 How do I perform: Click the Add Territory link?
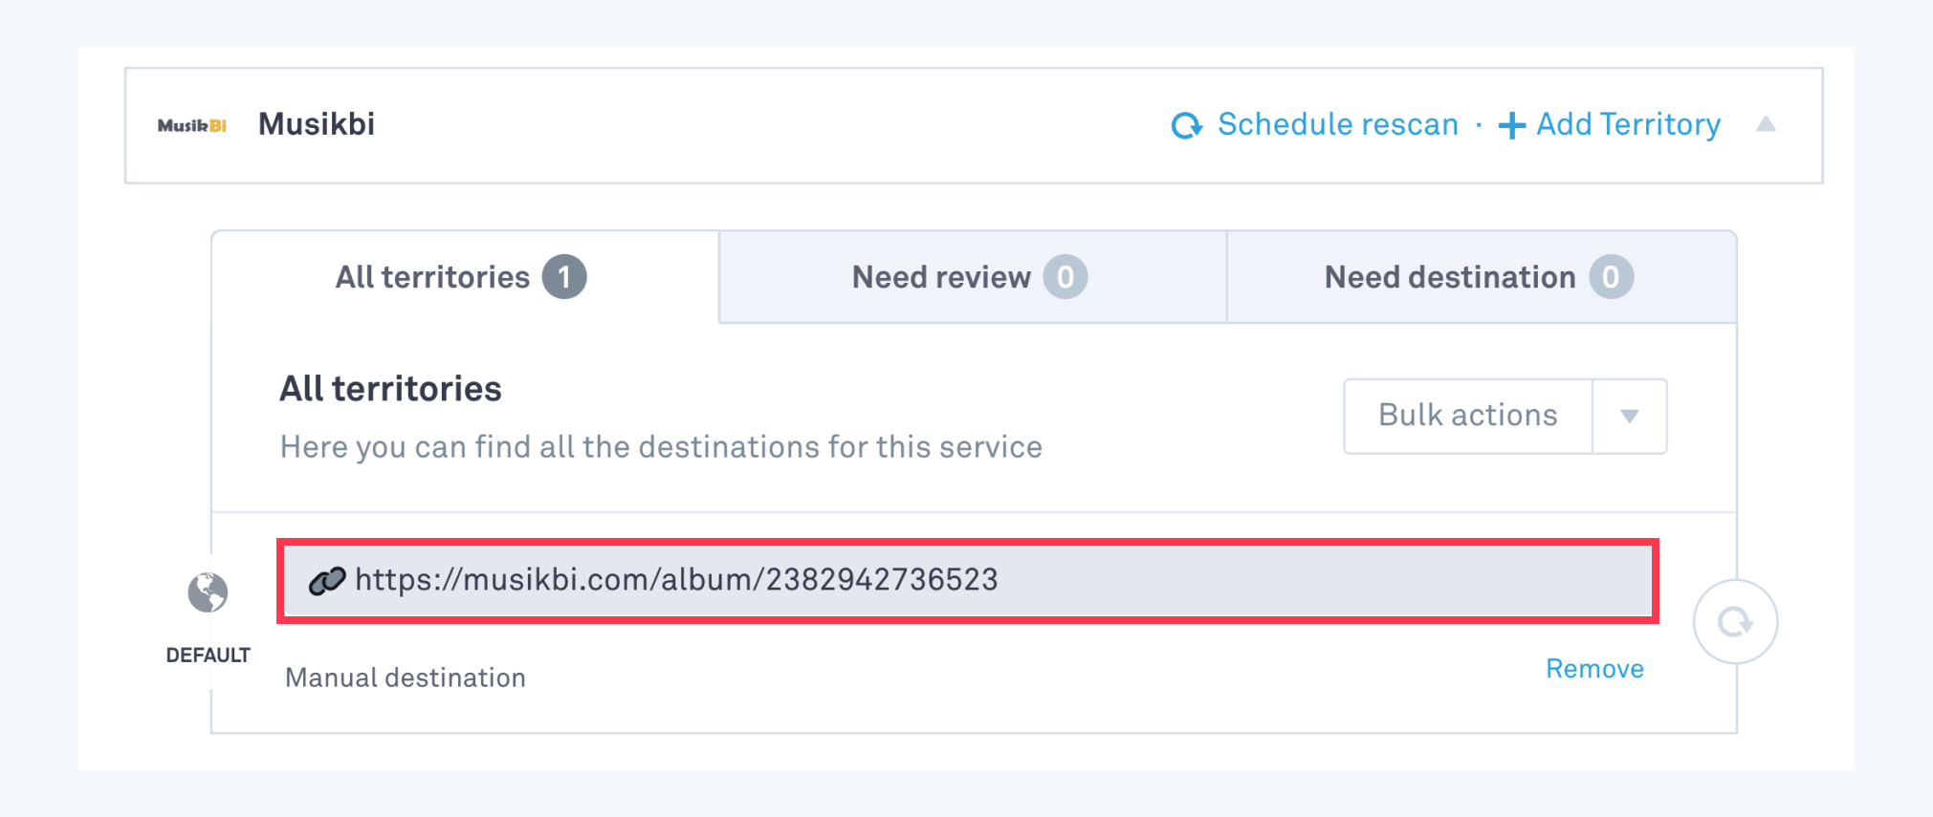[x=1628, y=124]
